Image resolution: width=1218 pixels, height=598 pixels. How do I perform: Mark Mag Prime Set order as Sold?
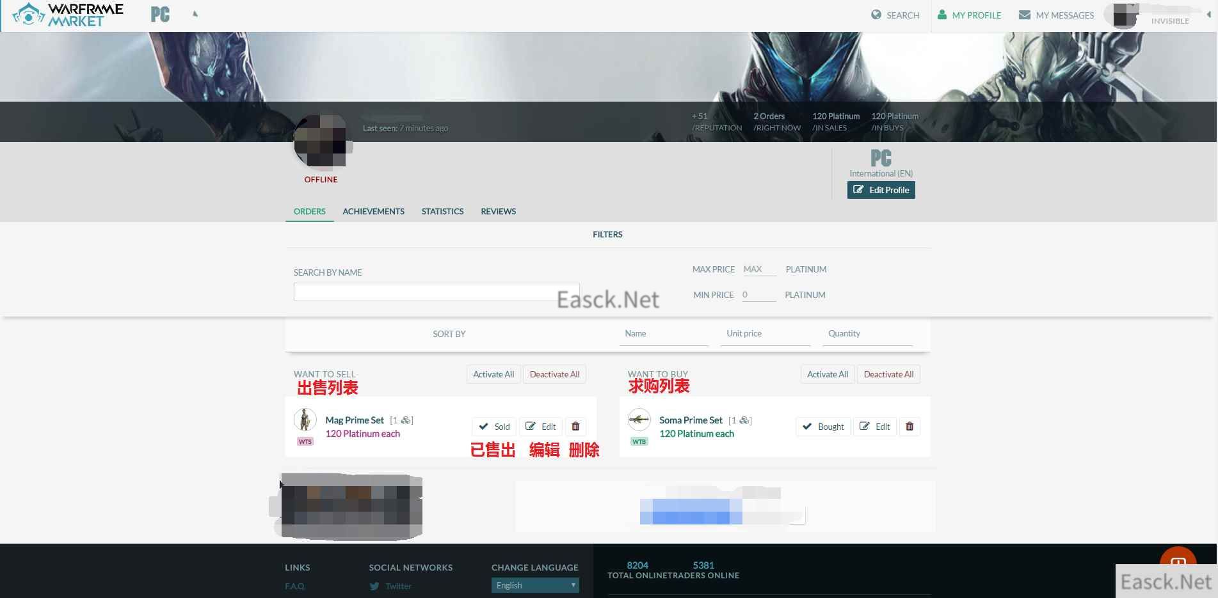(494, 427)
